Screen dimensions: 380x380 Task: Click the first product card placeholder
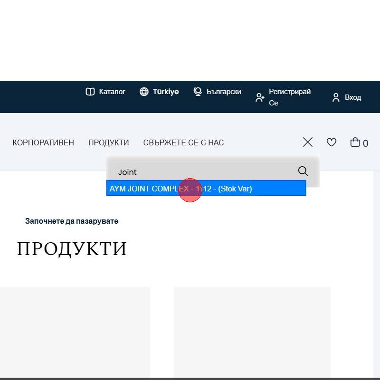click(75, 332)
